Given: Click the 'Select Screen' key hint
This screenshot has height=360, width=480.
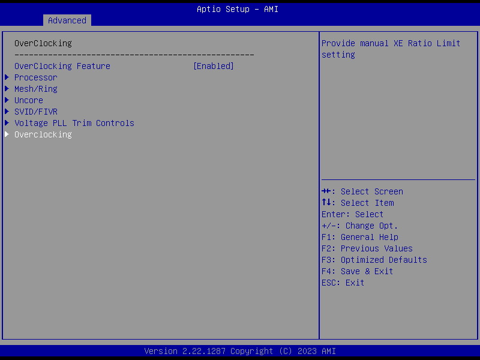Looking at the screenshot, I should click(371, 191).
